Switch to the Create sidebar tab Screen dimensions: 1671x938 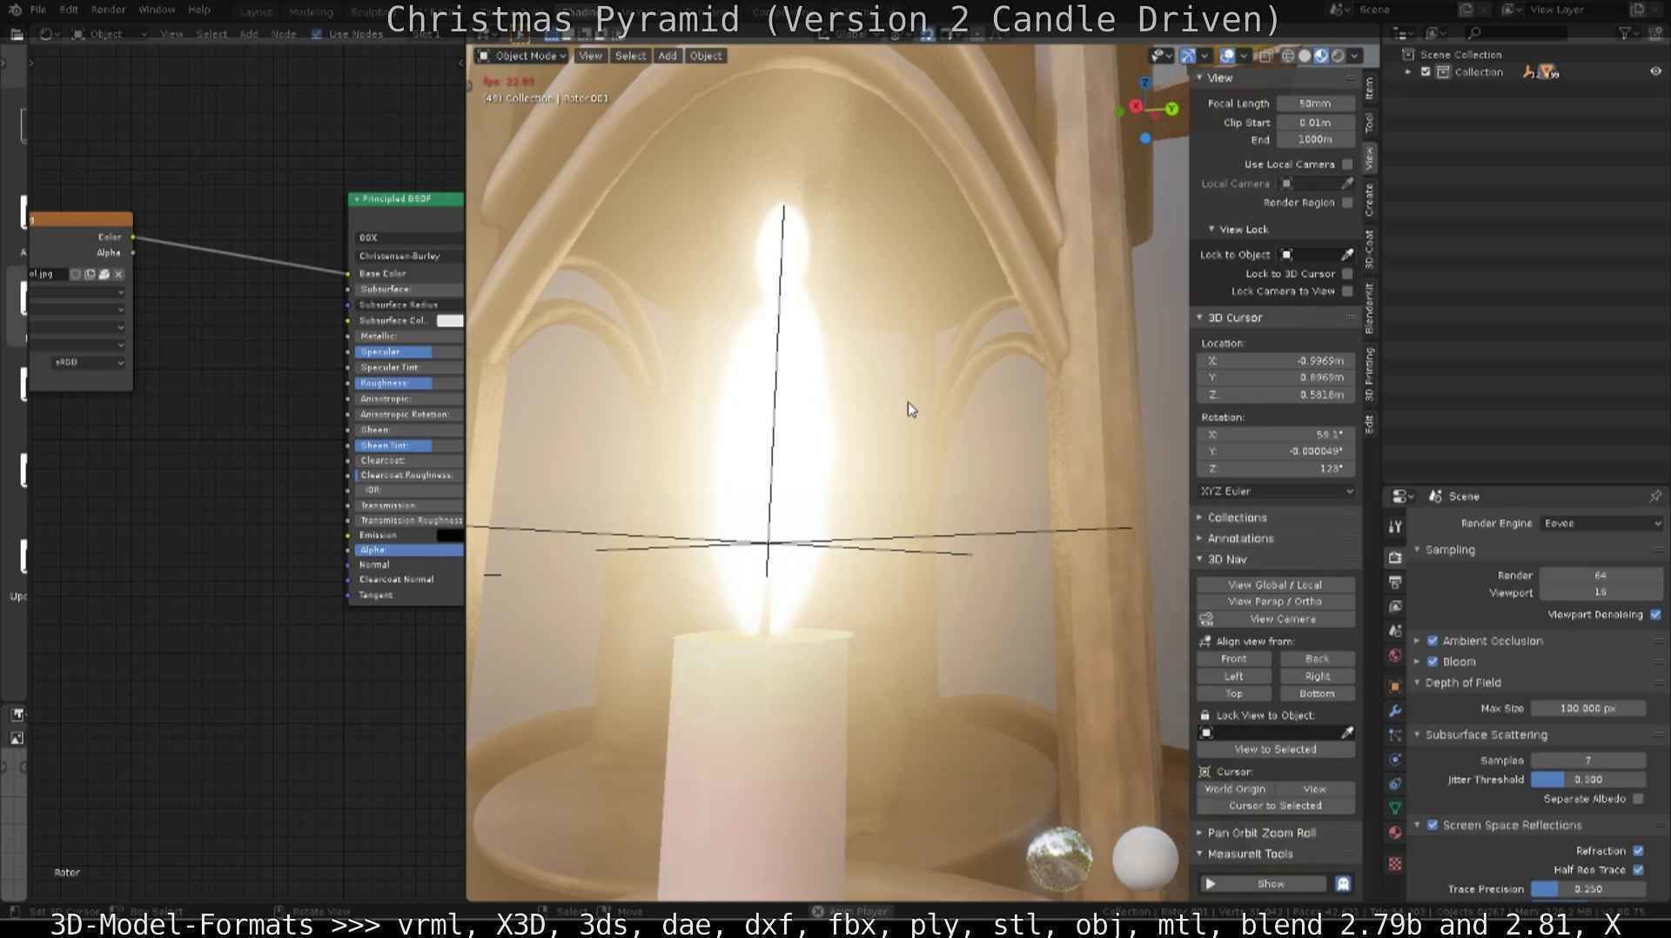[x=1369, y=199]
